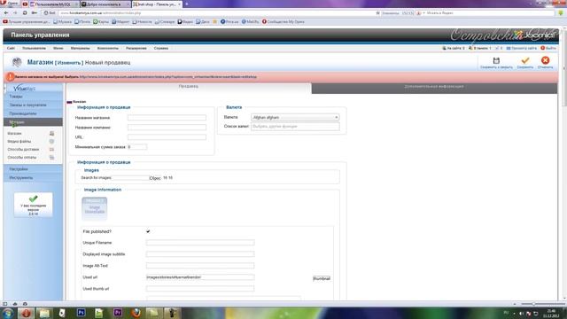The width and height of the screenshot is (567, 319).
Task: Click the warning icon in the pink bar
Action: click(10, 77)
